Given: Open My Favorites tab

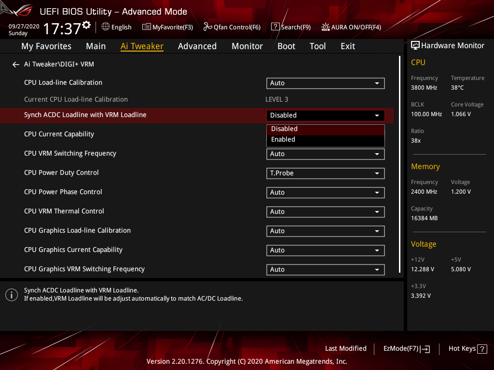Looking at the screenshot, I should 46,46.
